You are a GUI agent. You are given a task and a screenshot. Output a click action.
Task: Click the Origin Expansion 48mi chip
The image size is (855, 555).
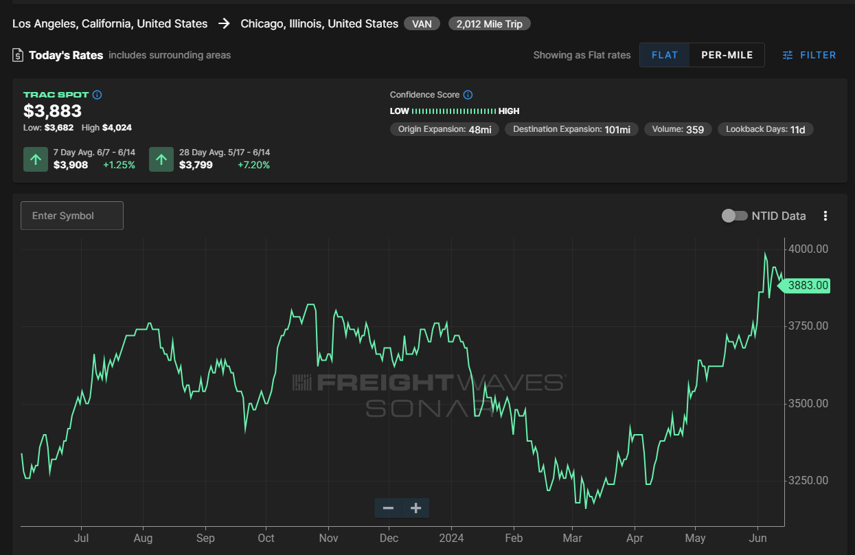445,129
